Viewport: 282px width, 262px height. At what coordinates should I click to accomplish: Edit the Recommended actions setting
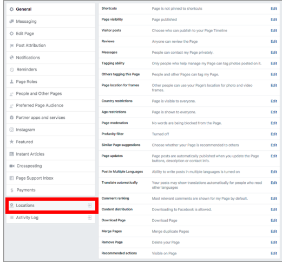pos(274,253)
